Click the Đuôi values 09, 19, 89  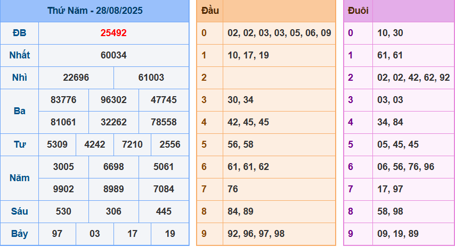click(x=397, y=234)
